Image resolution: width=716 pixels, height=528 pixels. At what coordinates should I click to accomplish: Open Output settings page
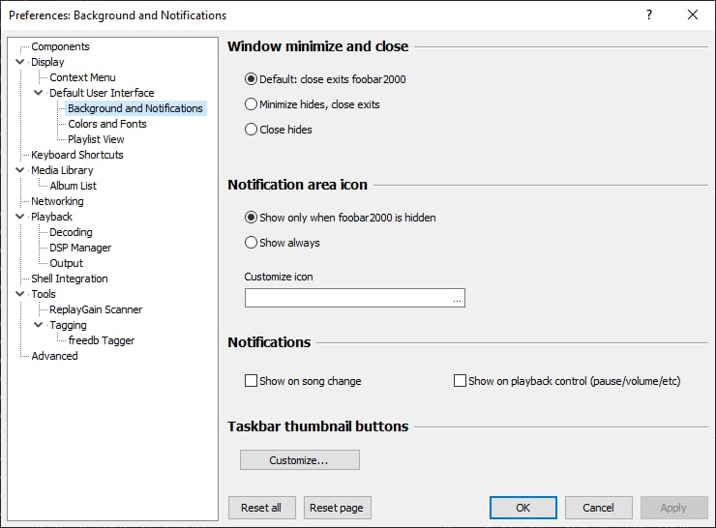[66, 263]
